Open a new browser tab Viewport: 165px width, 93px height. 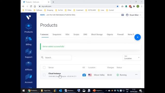tap(53, 2)
